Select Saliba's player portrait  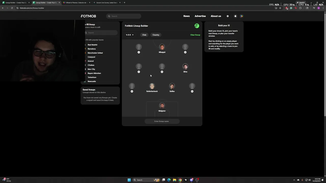[172, 86]
